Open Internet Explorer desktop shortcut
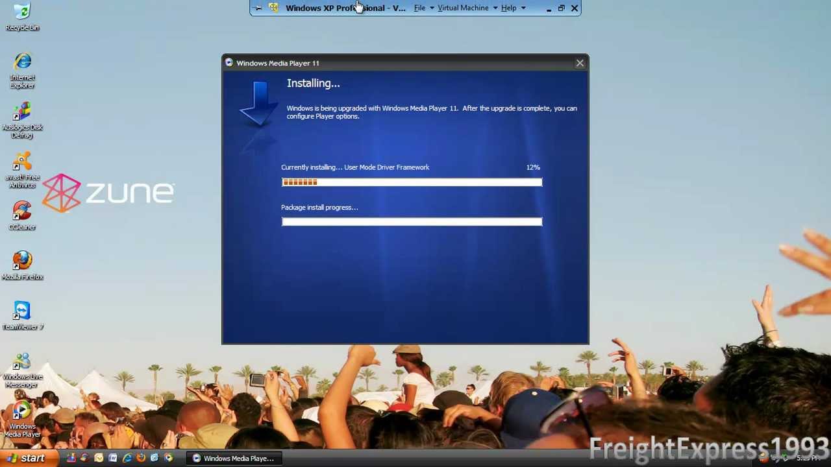Screen dimensions: 831x467 22,71
